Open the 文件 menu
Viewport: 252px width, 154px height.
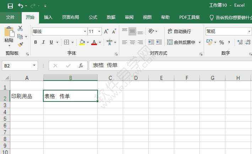(x=10, y=17)
